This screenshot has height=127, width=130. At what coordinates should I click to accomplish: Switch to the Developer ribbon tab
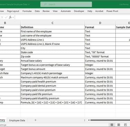(x=79, y=11)
